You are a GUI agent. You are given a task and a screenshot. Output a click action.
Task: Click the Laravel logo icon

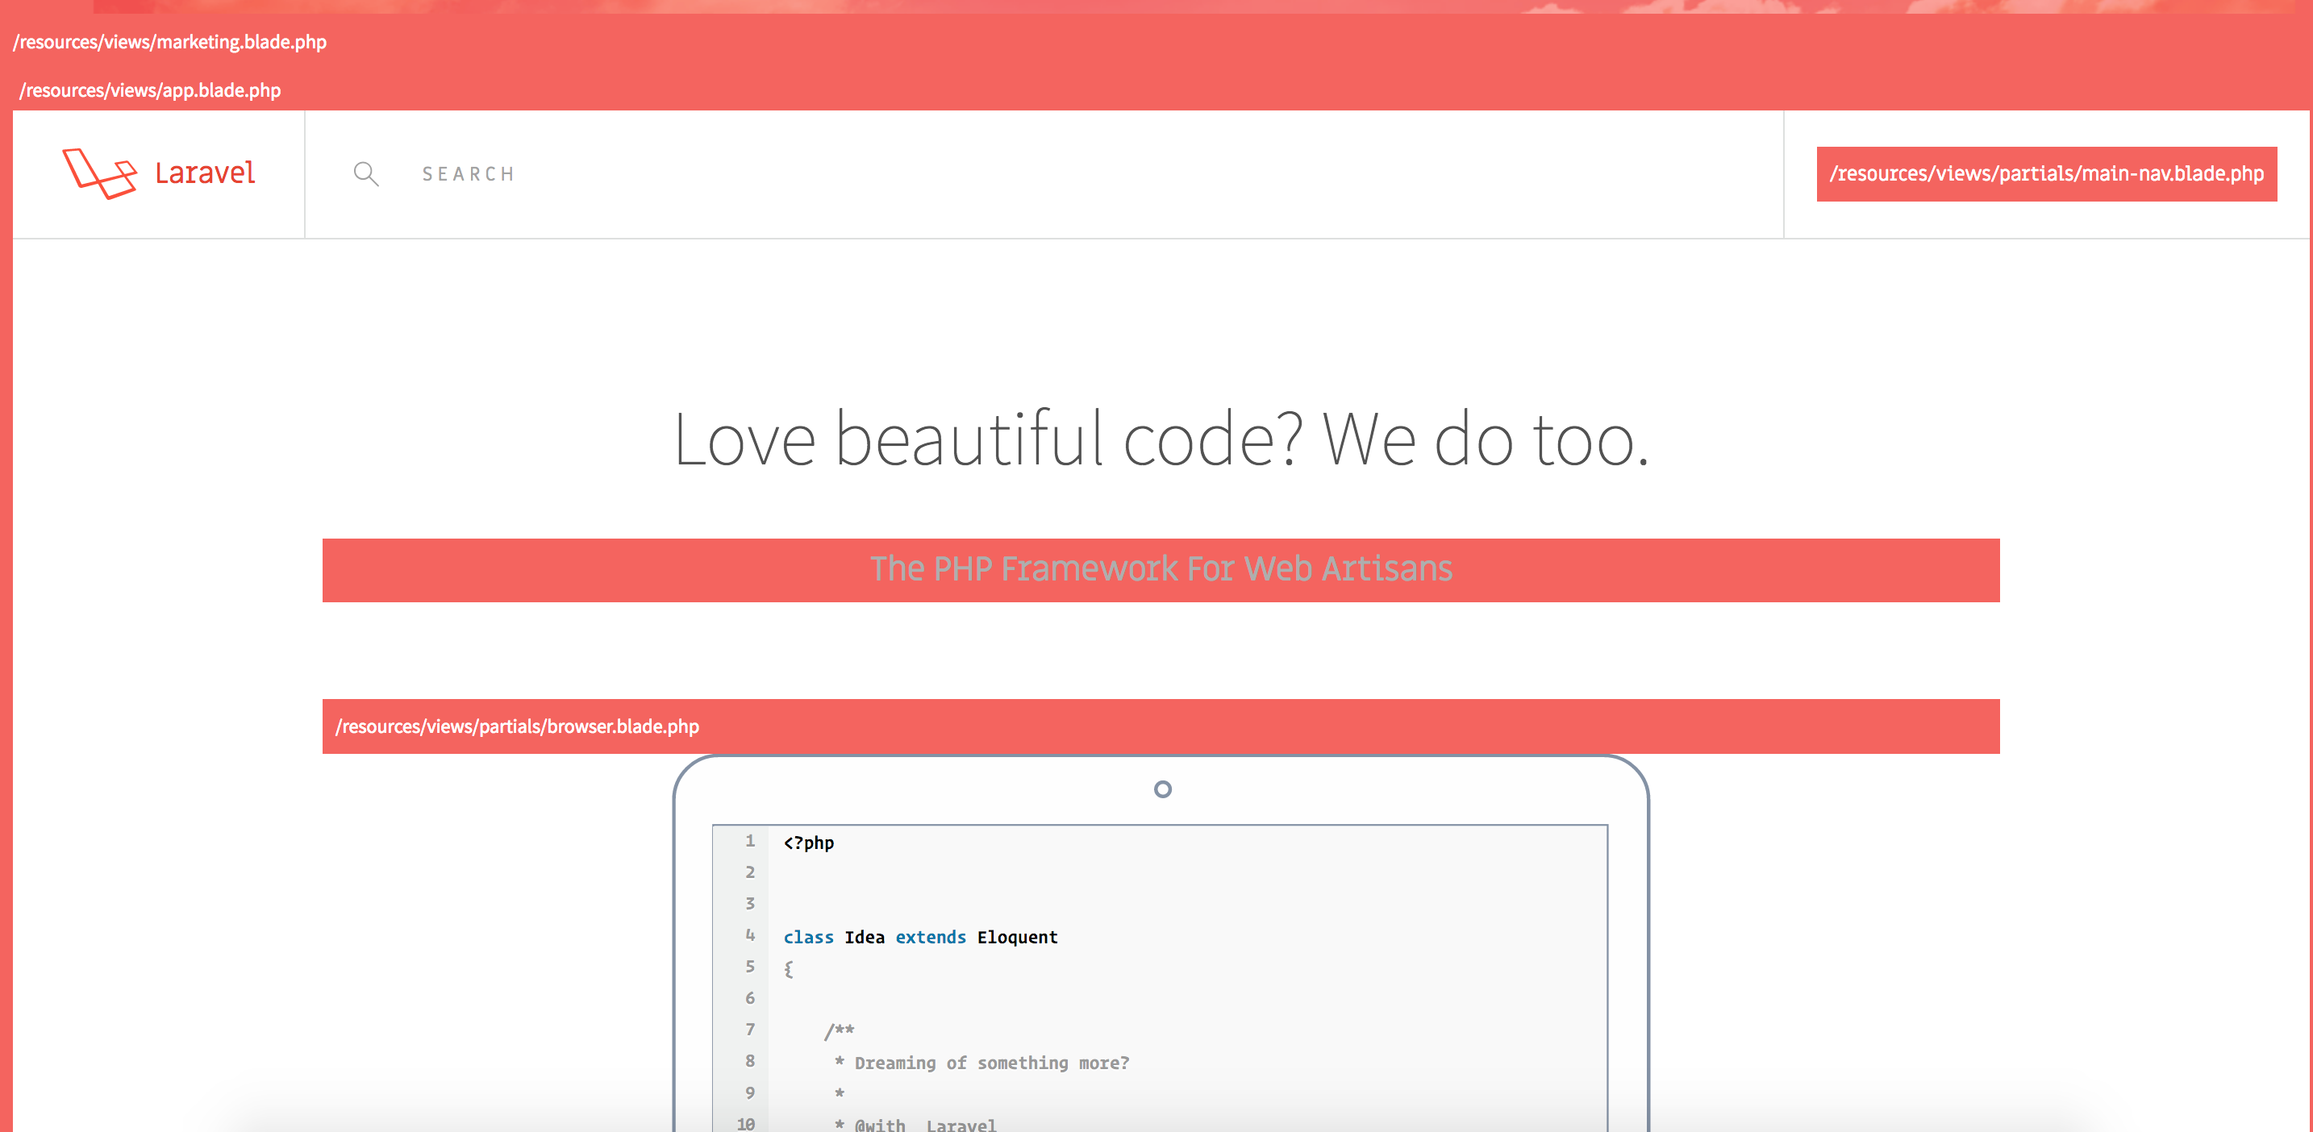[98, 173]
